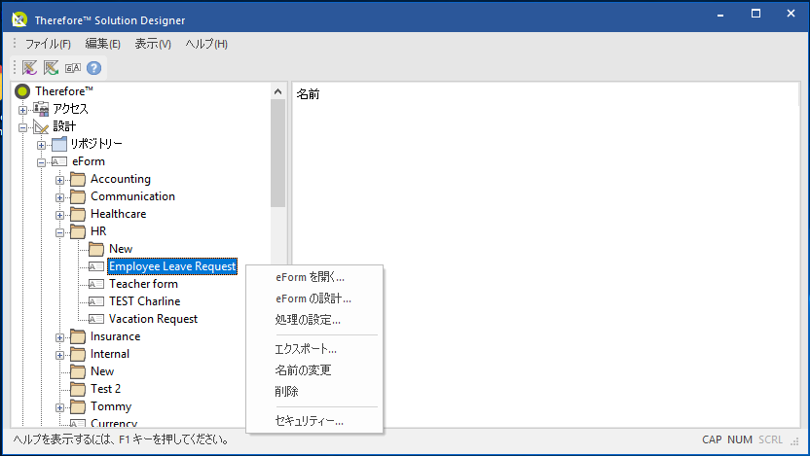Click the アクセス node icon
Image resolution: width=810 pixels, height=456 pixels.
tap(41, 109)
